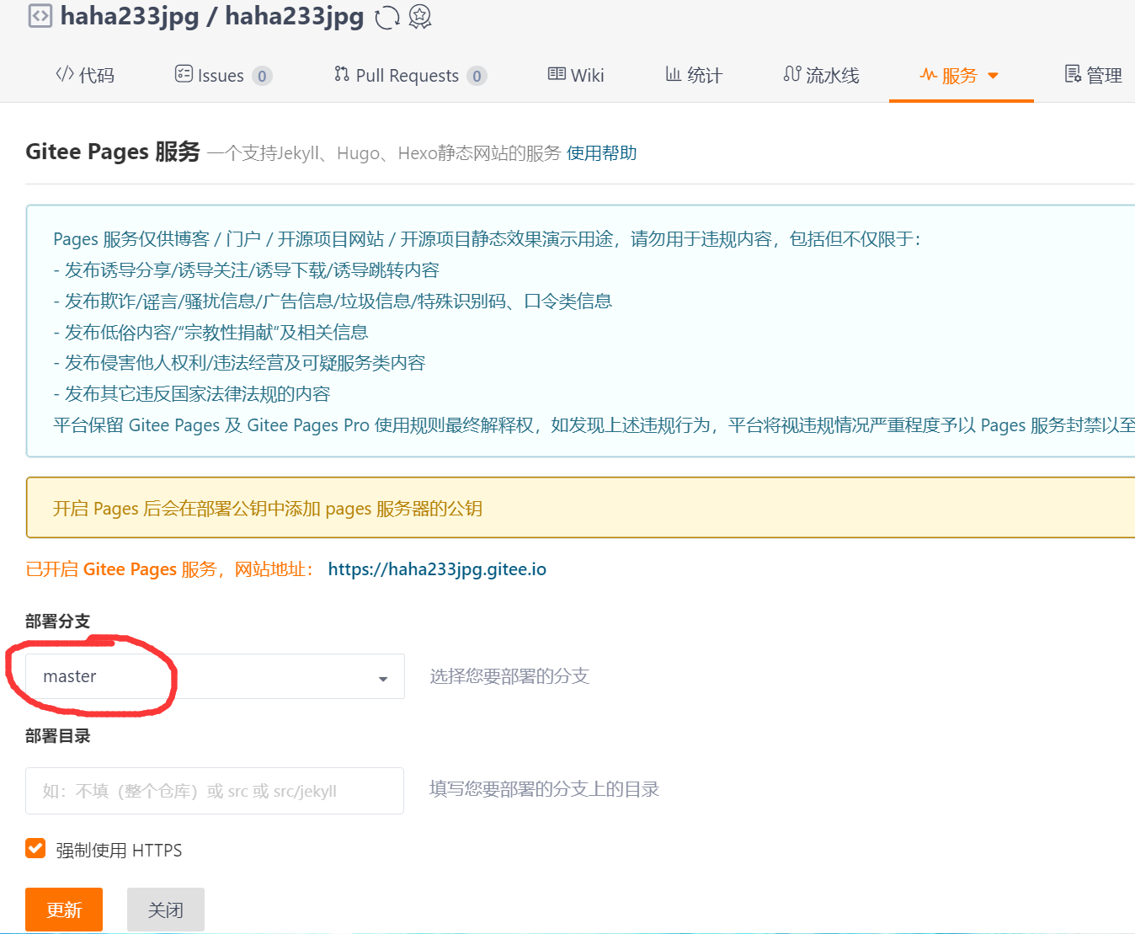Open the Pull Requests tab
This screenshot has height=934, width=1135.
410,75
